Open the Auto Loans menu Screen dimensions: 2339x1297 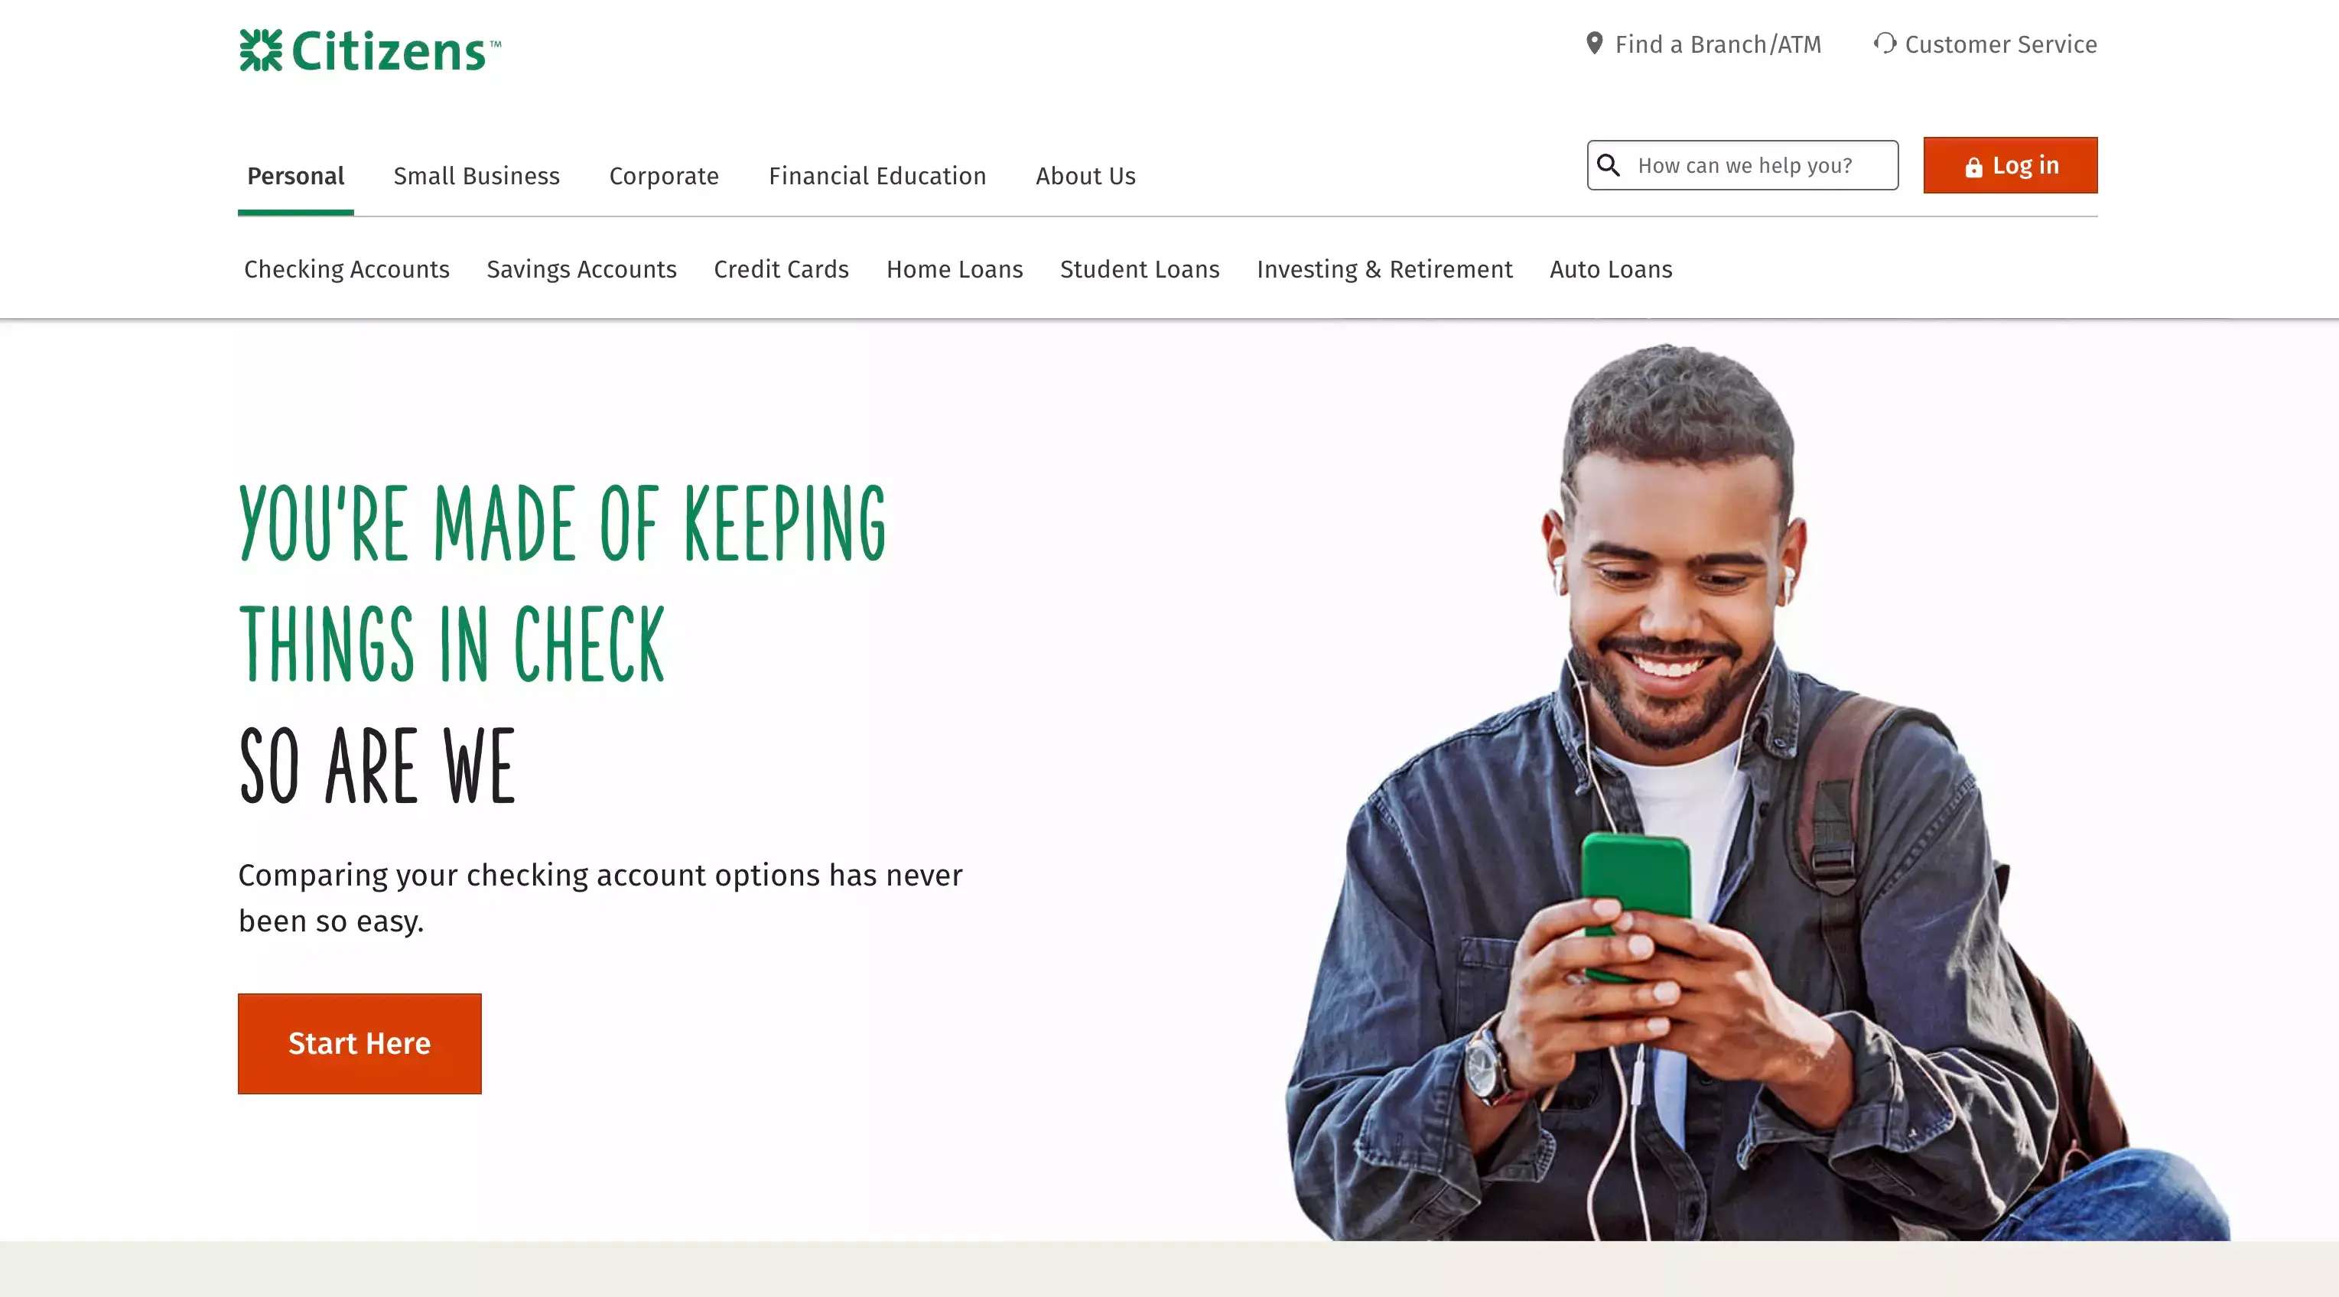coord(1611,269)
